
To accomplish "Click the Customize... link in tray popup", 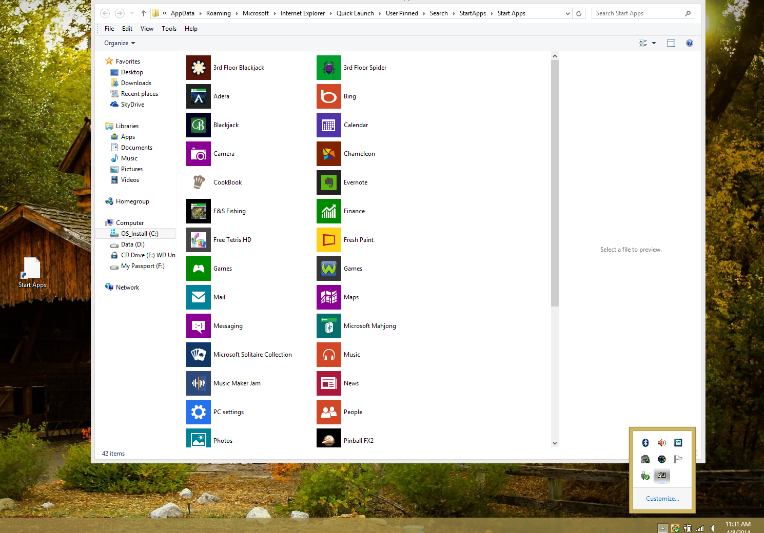I will pyautogui.click(x=662, y=499).
